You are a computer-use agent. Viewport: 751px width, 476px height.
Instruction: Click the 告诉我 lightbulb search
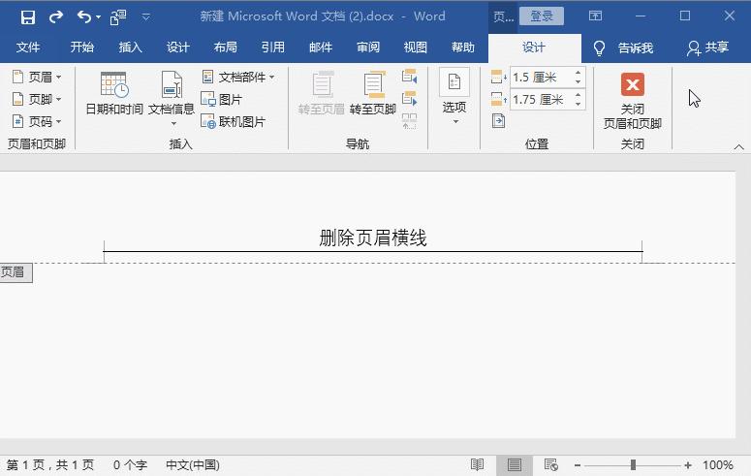point(623,48)
